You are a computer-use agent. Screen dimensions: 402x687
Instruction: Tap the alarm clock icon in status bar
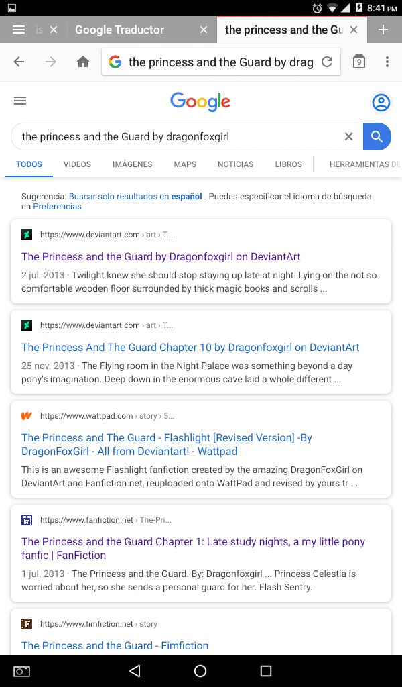pyautogui.click(x=317, y=8)
